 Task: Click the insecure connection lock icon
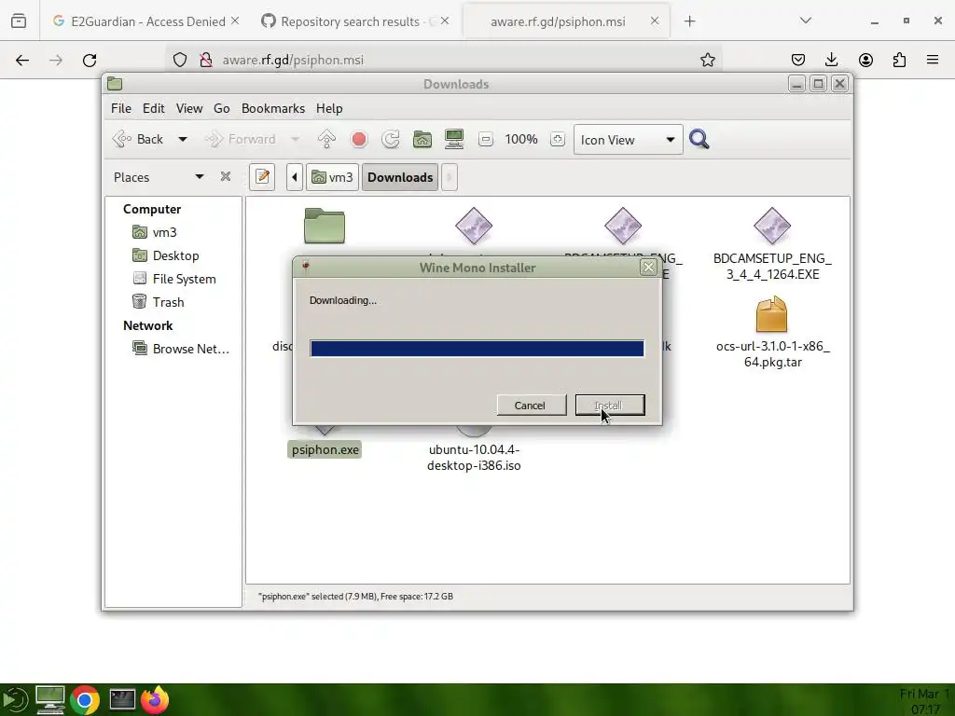coord(206,60)
